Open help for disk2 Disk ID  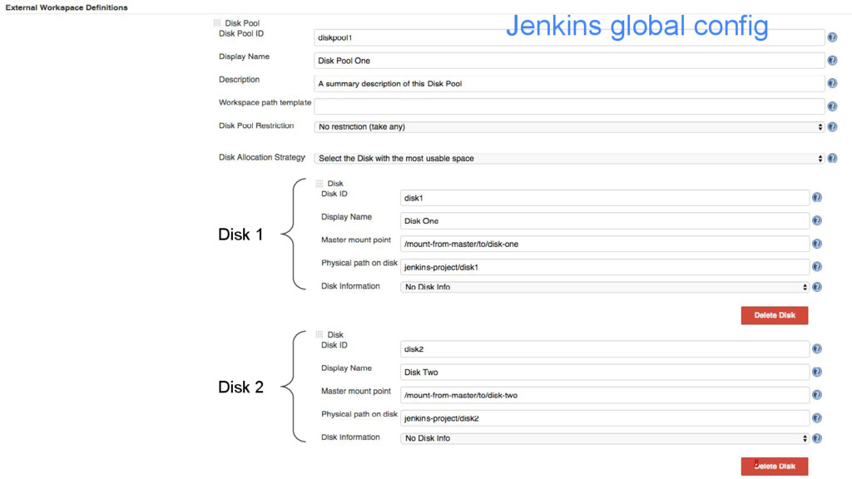click(x=817, y=348)
